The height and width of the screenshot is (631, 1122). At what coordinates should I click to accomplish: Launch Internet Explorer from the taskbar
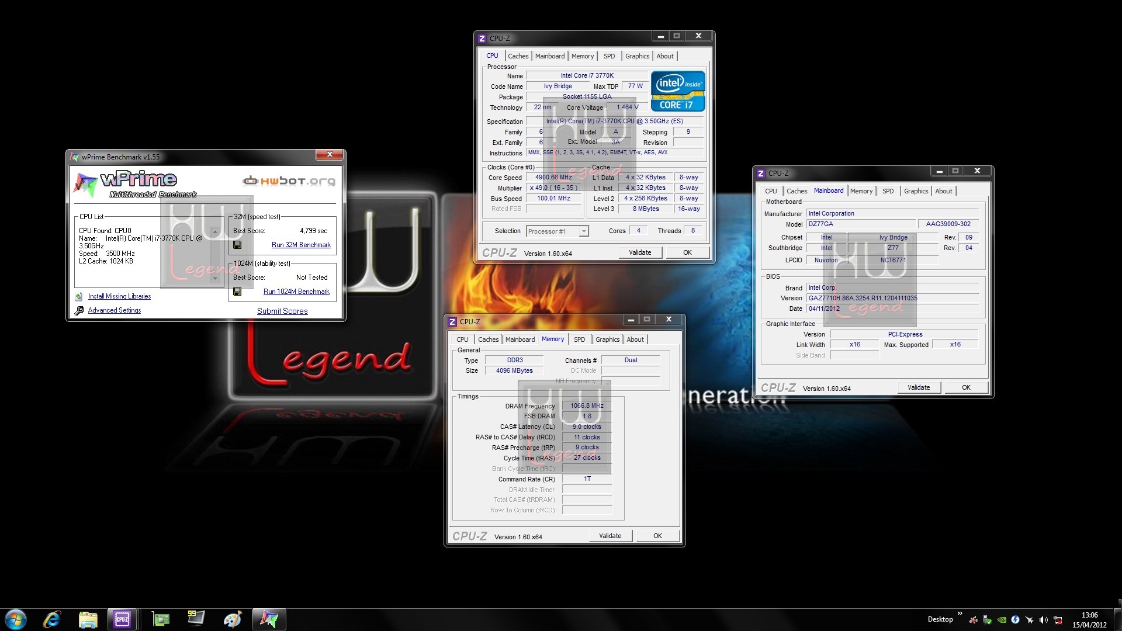[52, 619]
